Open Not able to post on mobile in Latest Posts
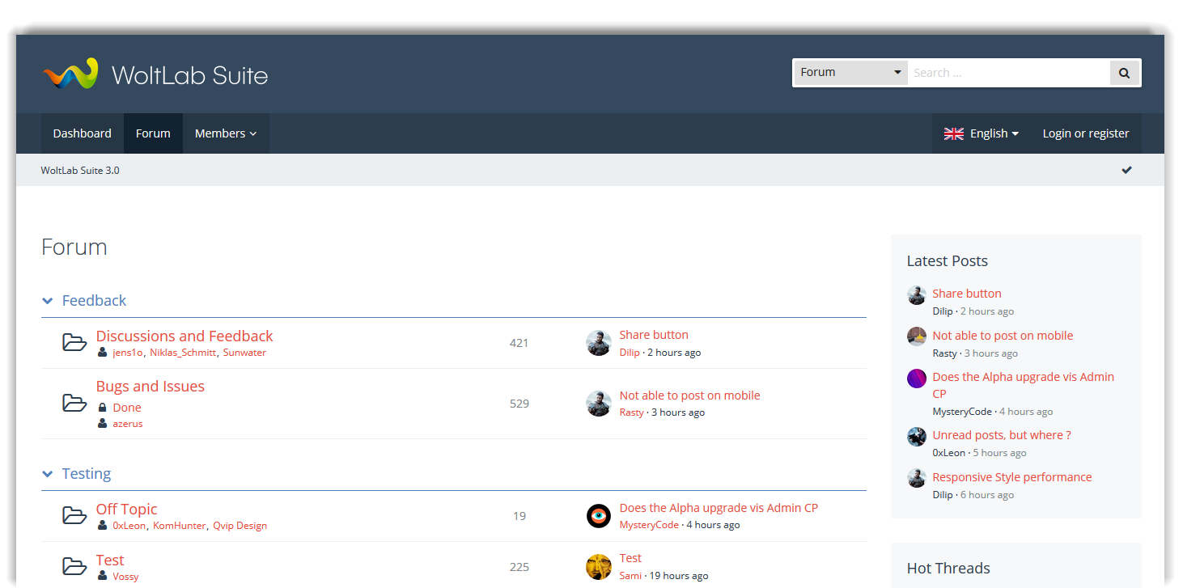This screenshot has width=1183, height=588. tap(1003, 336)
